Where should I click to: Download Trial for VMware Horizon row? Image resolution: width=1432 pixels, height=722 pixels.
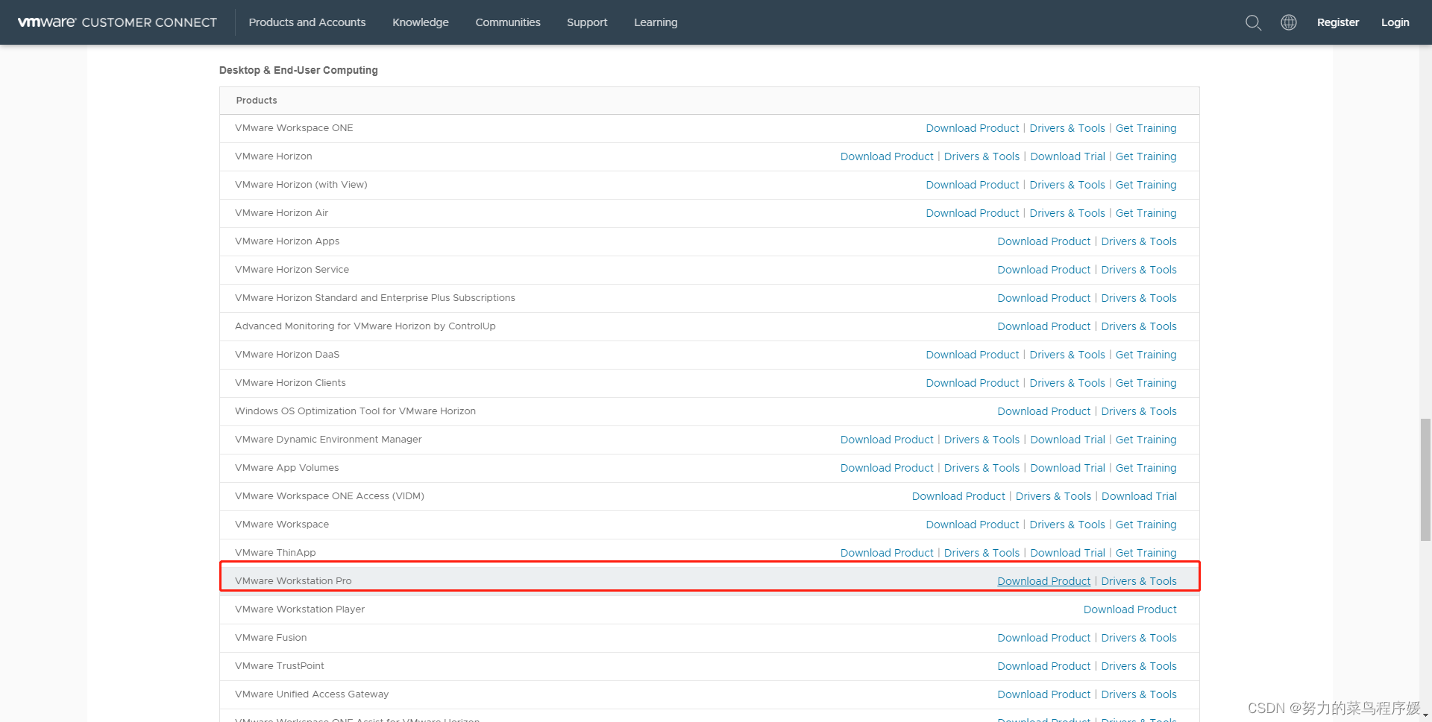point(1067,156)
